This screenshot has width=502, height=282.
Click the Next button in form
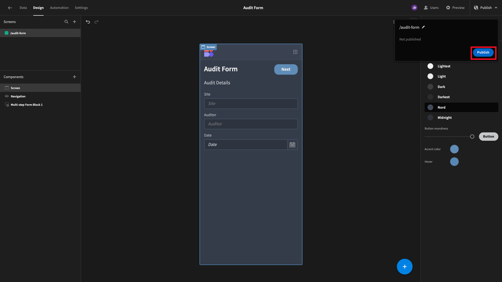click(286, 69)
